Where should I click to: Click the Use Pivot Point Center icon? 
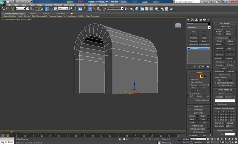coord(70,9)
